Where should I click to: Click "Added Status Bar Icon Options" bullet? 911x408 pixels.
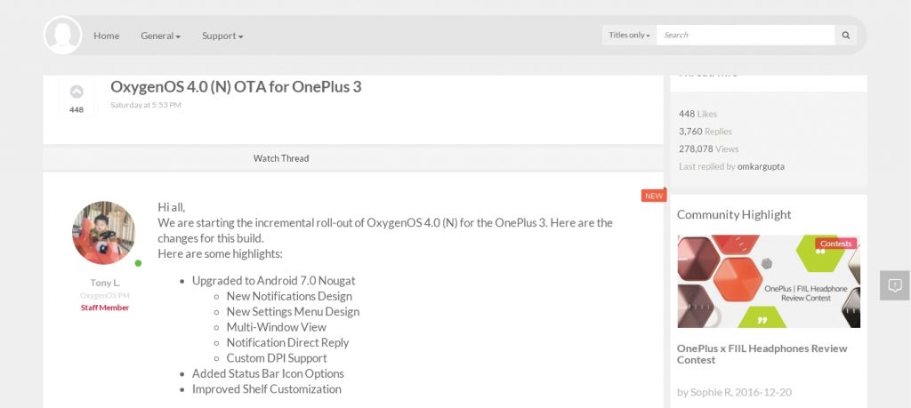click(268, 373)
